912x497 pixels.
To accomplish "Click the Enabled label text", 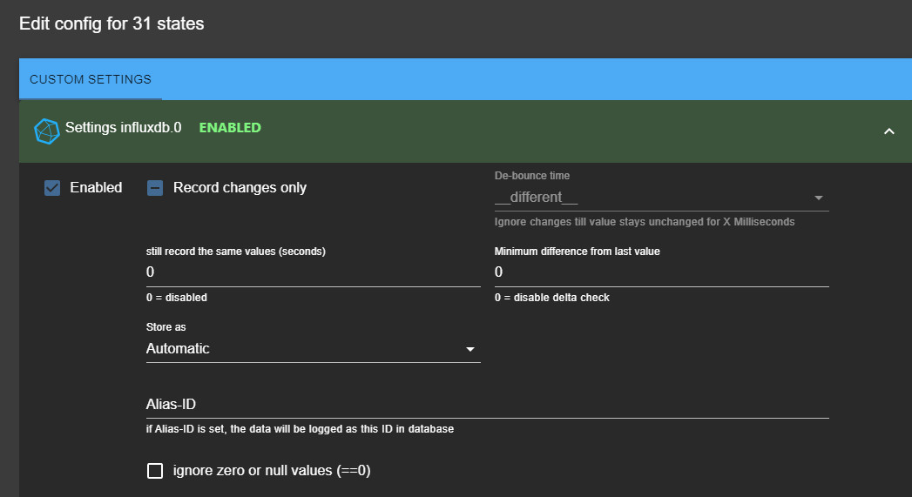I will (x=96, y=188).
